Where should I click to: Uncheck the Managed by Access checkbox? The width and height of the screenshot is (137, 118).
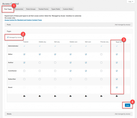click(8, 37)
